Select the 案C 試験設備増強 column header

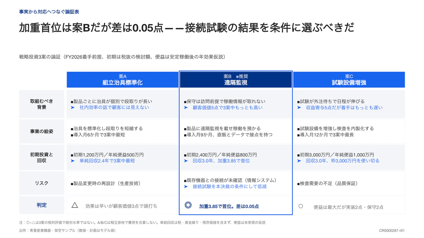click(x=349, y=80)
